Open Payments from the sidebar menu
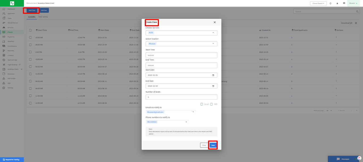The height and width of the screenshot is (162, 363). pos(11,37)
